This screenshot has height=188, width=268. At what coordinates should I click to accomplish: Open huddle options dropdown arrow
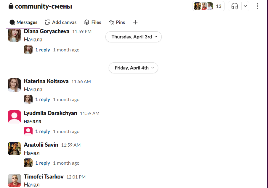[x=245, y=6]
